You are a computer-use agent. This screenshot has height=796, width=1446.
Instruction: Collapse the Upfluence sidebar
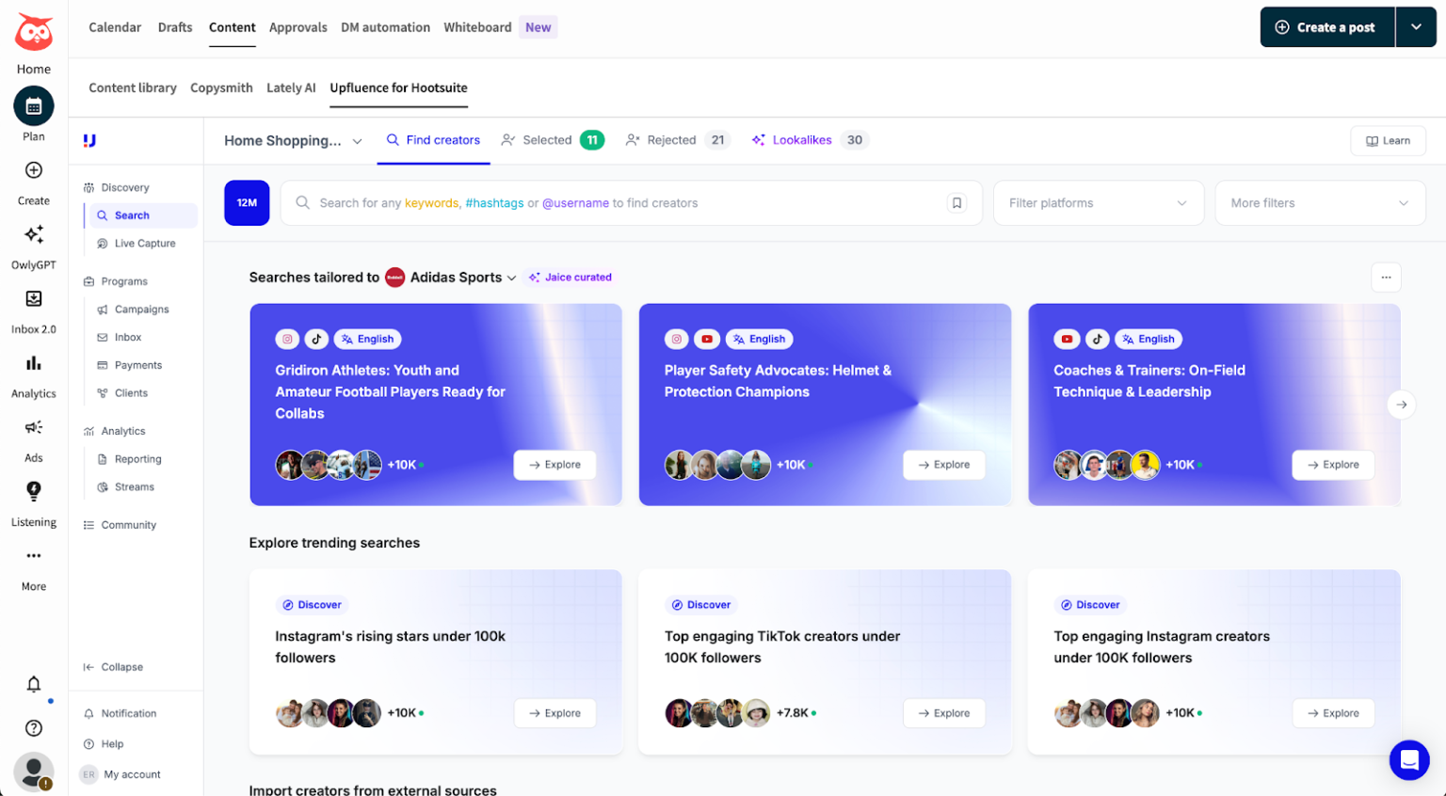(x=113, y=667)
